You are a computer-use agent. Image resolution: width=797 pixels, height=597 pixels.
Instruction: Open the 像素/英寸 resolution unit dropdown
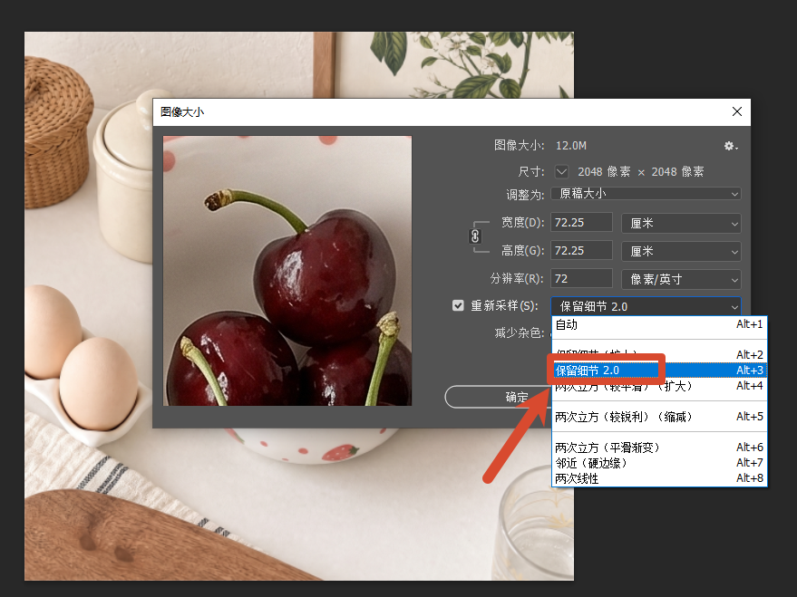coord(681,279)
